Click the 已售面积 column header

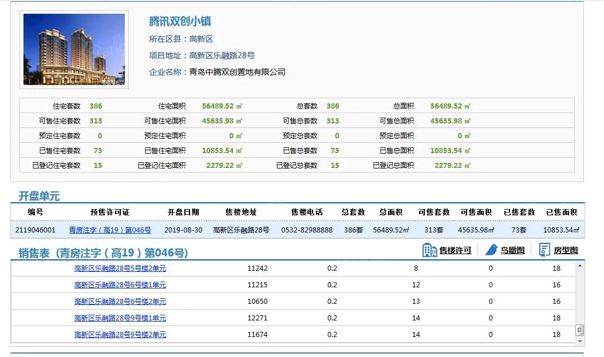[x=562, y=212]
